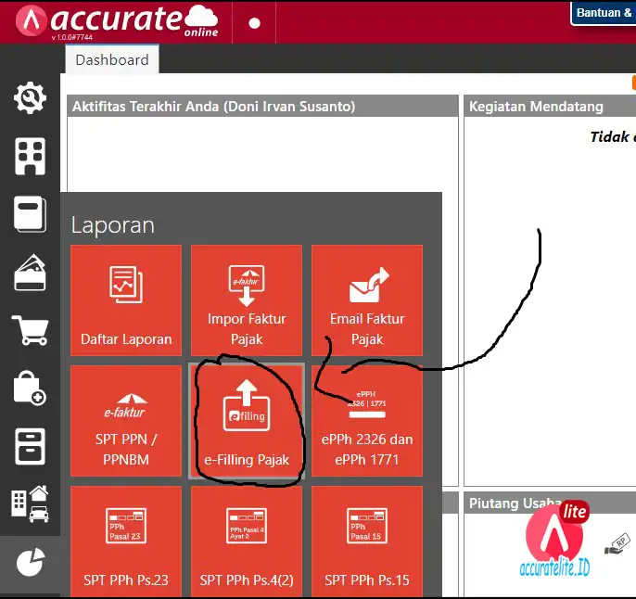The height and width of the screenshot is (599, 636).
Task: Open the Settings gear-wrench sidebar icon
Action: (30, 97)
